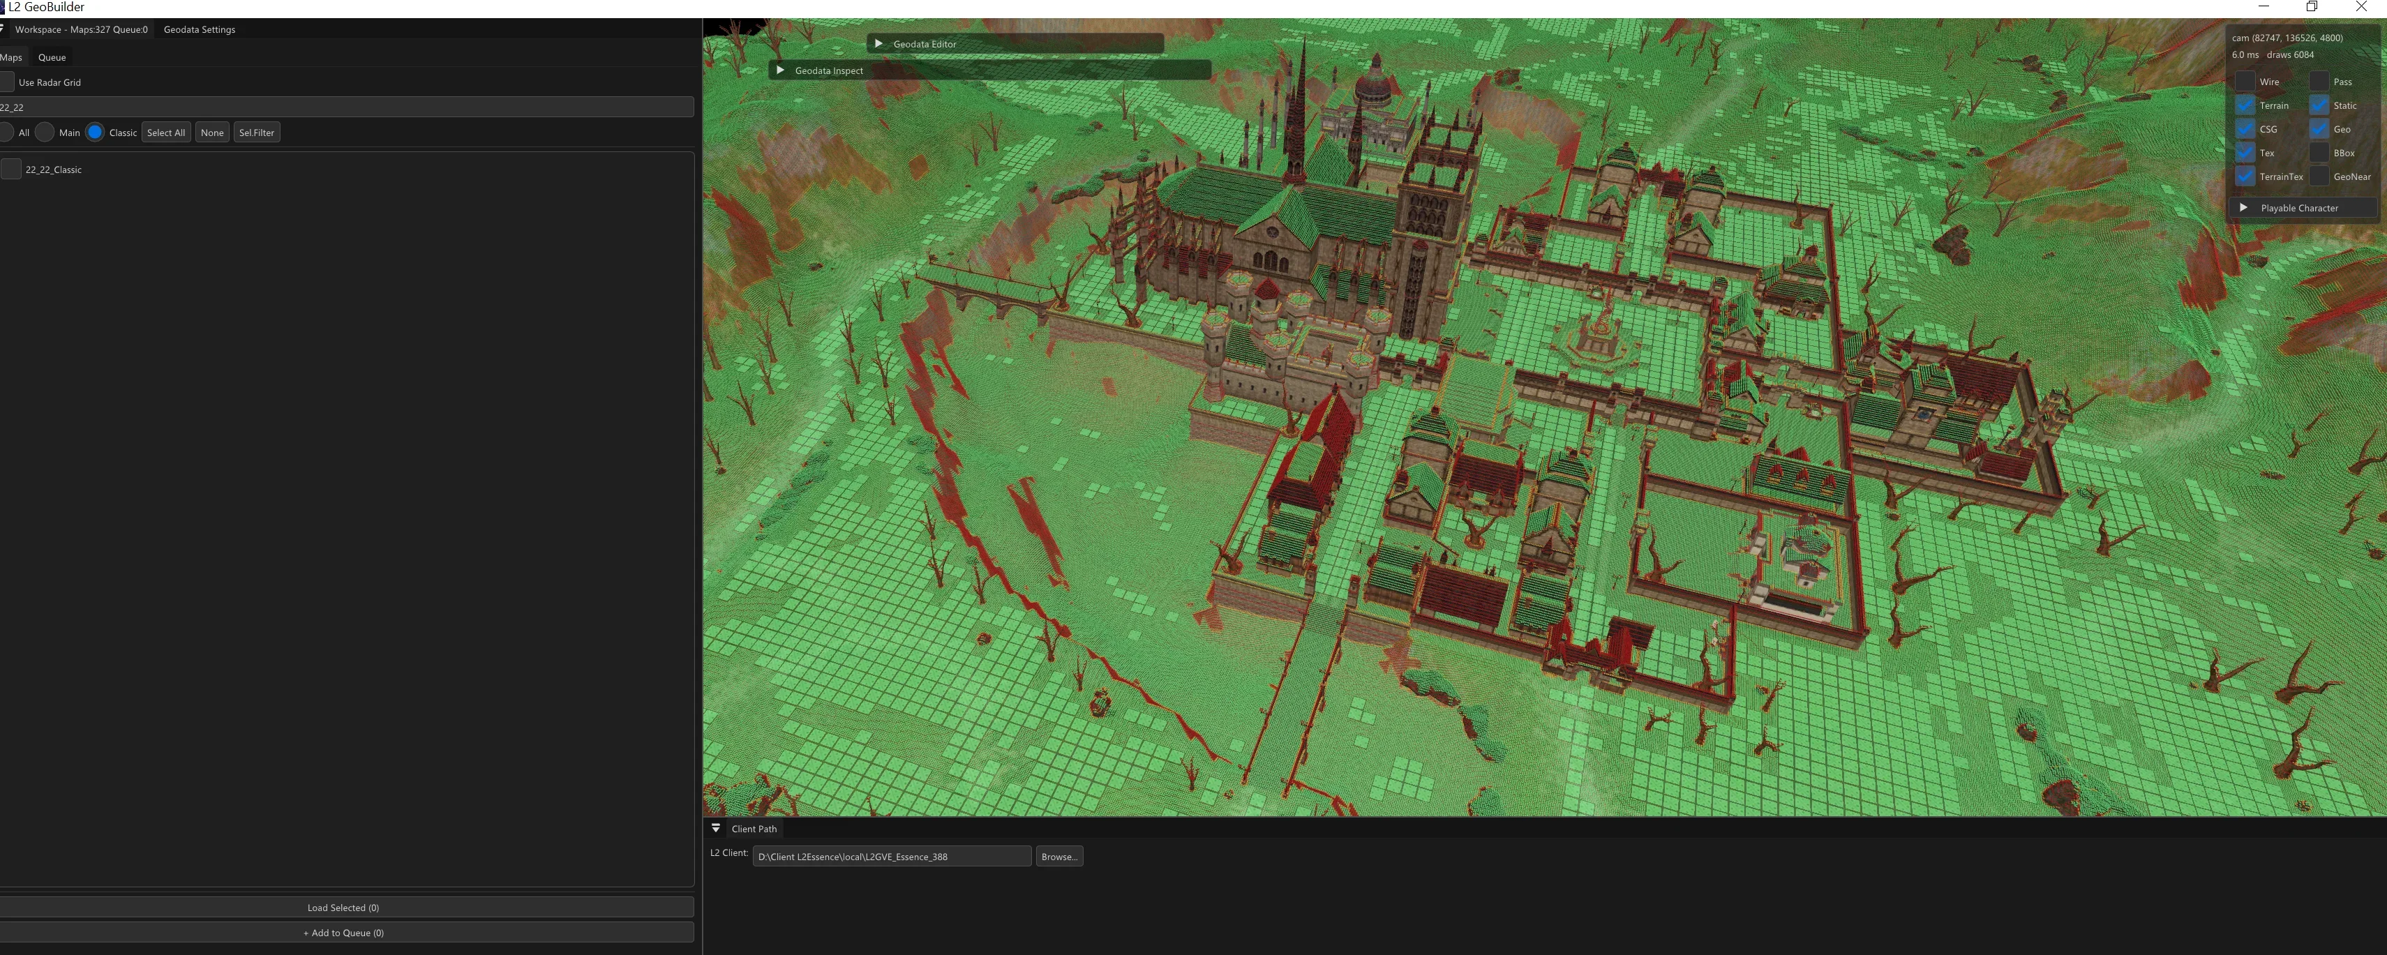Click the Browse... button
Screen dimensions: 2387x955
coord(1059,857)
